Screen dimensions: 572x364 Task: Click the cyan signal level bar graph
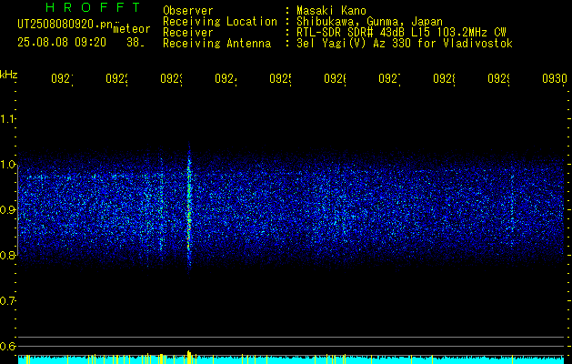point(291,359)
